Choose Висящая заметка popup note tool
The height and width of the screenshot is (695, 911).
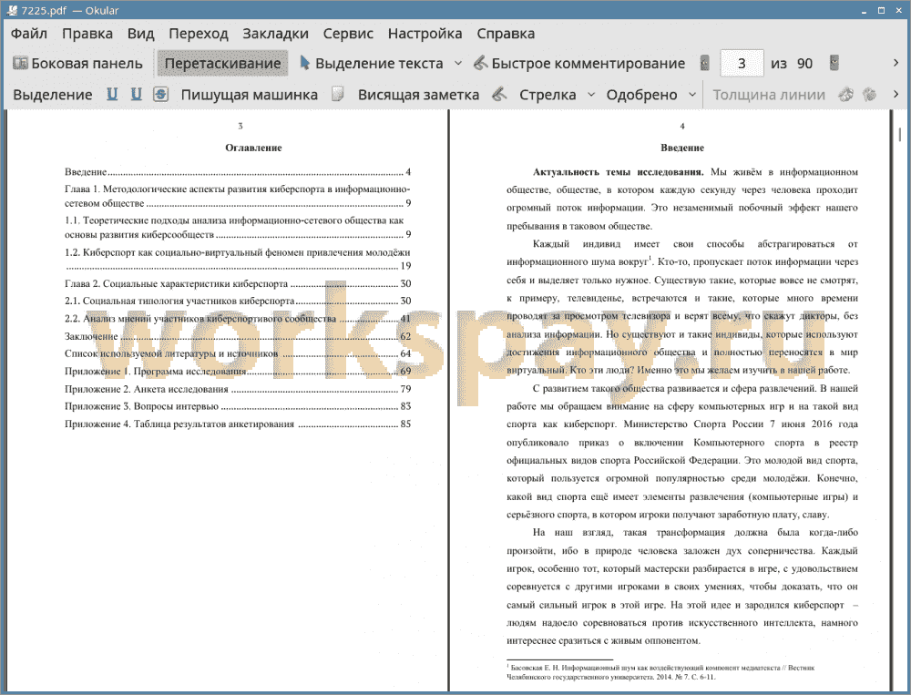418,95
